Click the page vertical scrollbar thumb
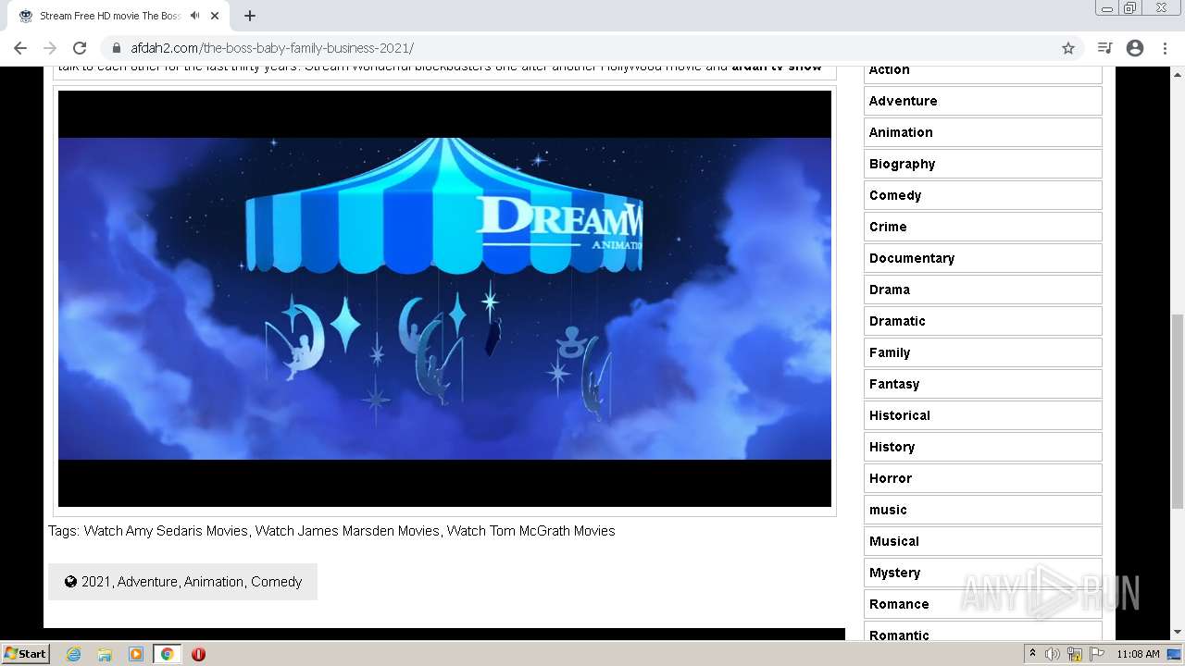Screen dimensions: 1185x666 [x=1178, y=412]
